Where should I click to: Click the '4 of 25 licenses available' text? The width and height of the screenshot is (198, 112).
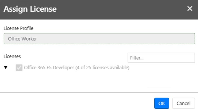(x=102, y=68)
